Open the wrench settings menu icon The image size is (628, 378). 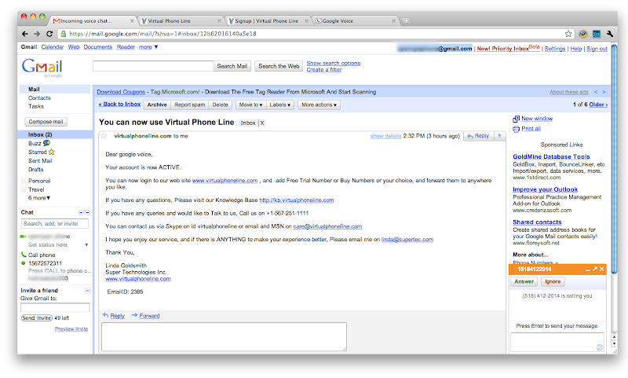click(610, 34)
